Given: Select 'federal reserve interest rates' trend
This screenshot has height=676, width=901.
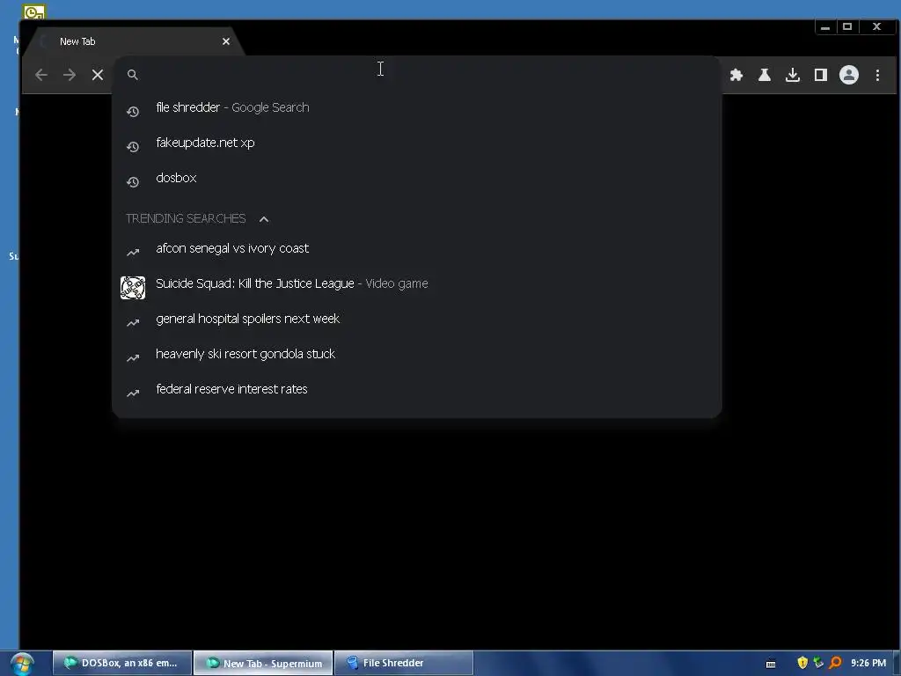Looking at the screenshot, I should (416, 389).
